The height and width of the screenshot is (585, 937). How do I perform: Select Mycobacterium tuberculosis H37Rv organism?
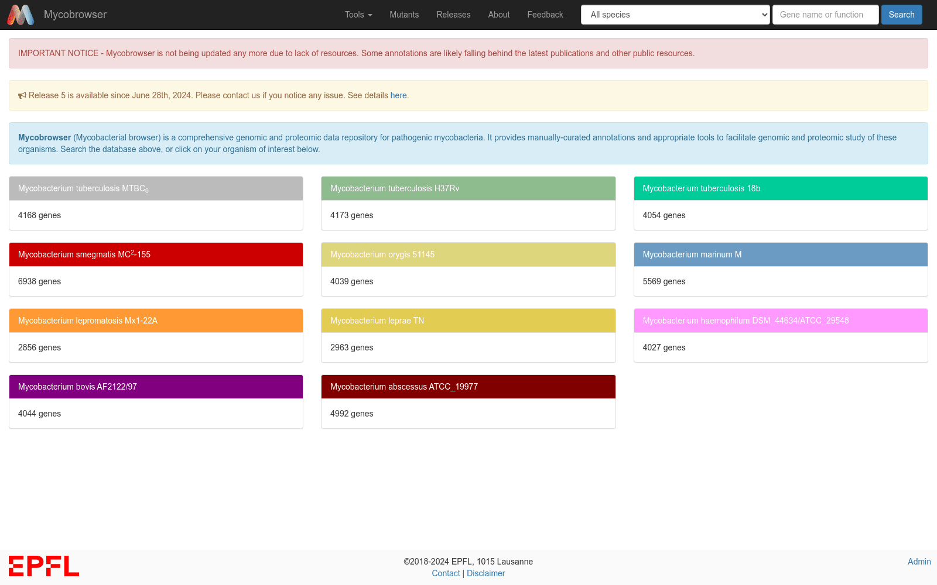468,188
